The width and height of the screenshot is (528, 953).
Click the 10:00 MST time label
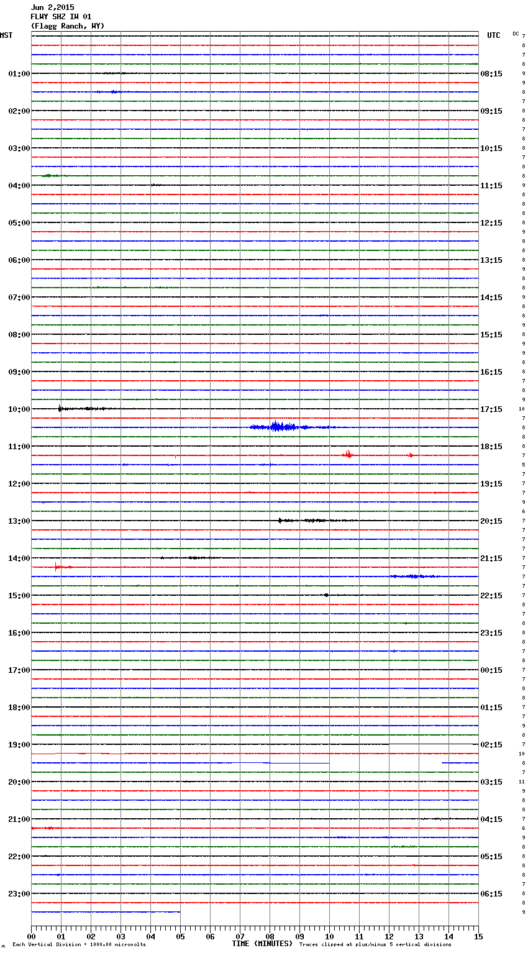pyautogui.click(x=19, y=409)
